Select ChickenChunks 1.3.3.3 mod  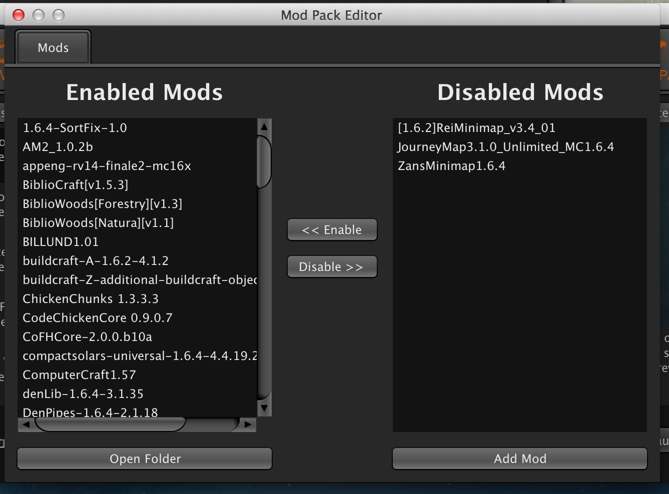click(138, 299)
